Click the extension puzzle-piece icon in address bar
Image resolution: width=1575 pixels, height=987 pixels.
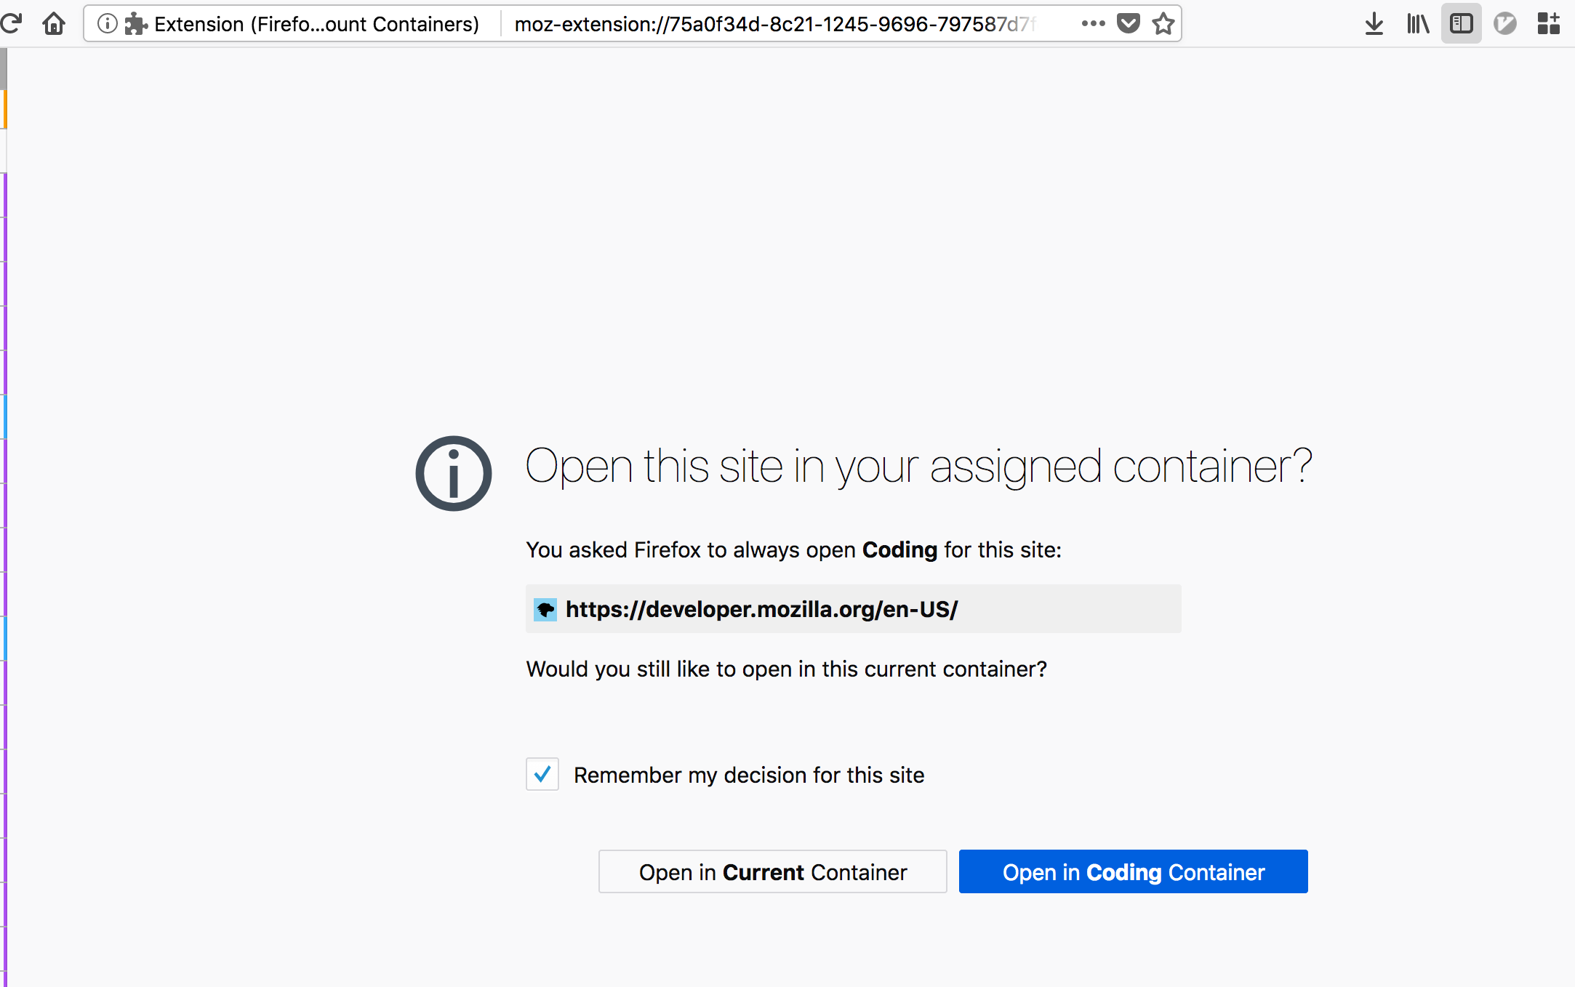[x=135, y=23]
